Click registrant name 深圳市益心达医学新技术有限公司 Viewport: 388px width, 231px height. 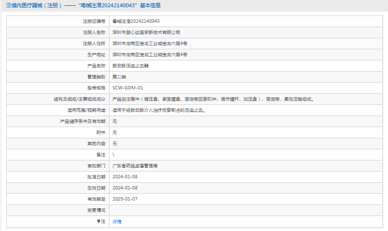pyautogui.click(x=146, y=32)
